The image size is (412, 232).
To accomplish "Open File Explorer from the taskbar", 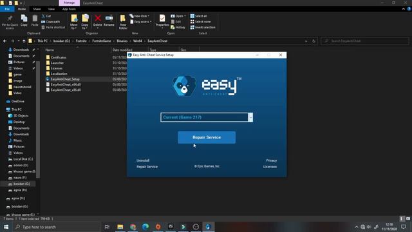I will (x=120, y=227).
